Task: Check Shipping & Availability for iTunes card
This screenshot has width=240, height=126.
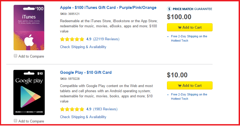Action: click(x=83, y=47)
